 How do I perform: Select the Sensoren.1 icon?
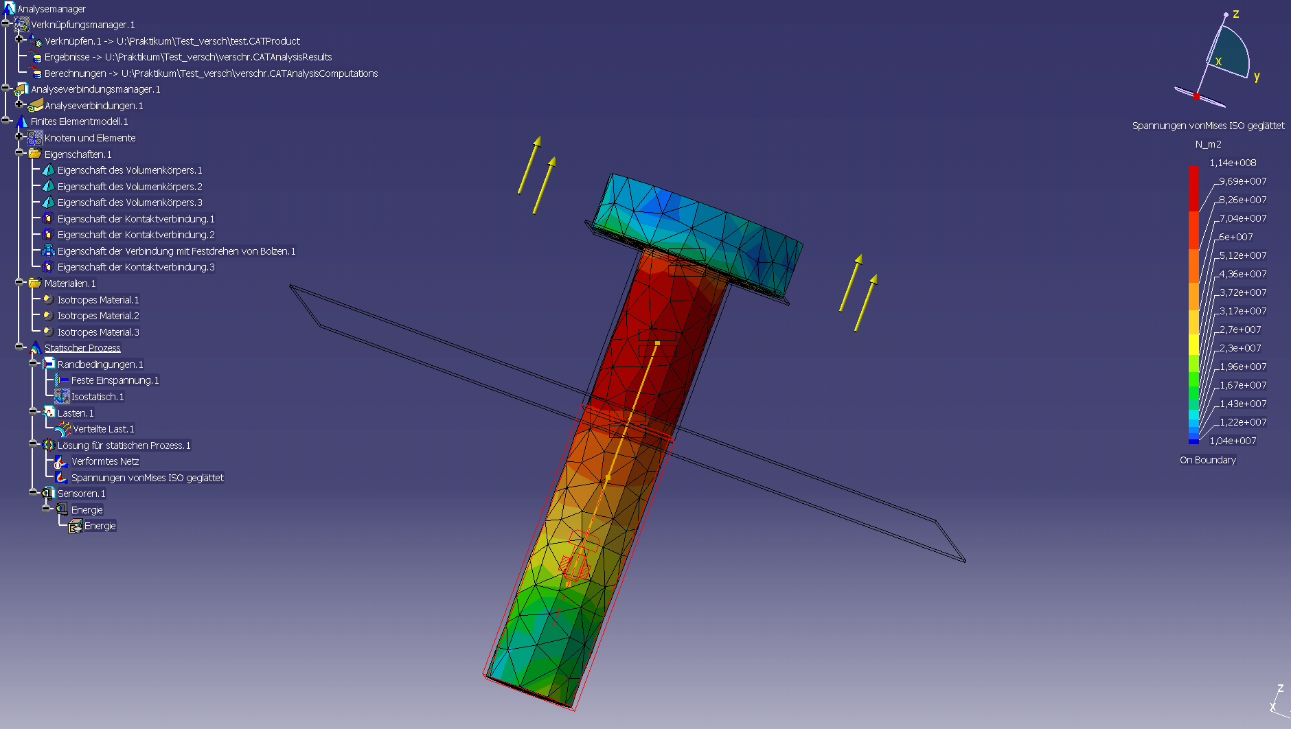(x=48, y=494)
